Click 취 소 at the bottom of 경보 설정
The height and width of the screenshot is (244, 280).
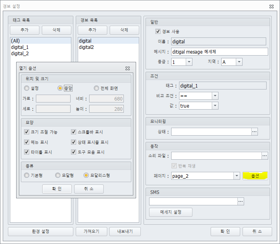click(x=257, y=231)
